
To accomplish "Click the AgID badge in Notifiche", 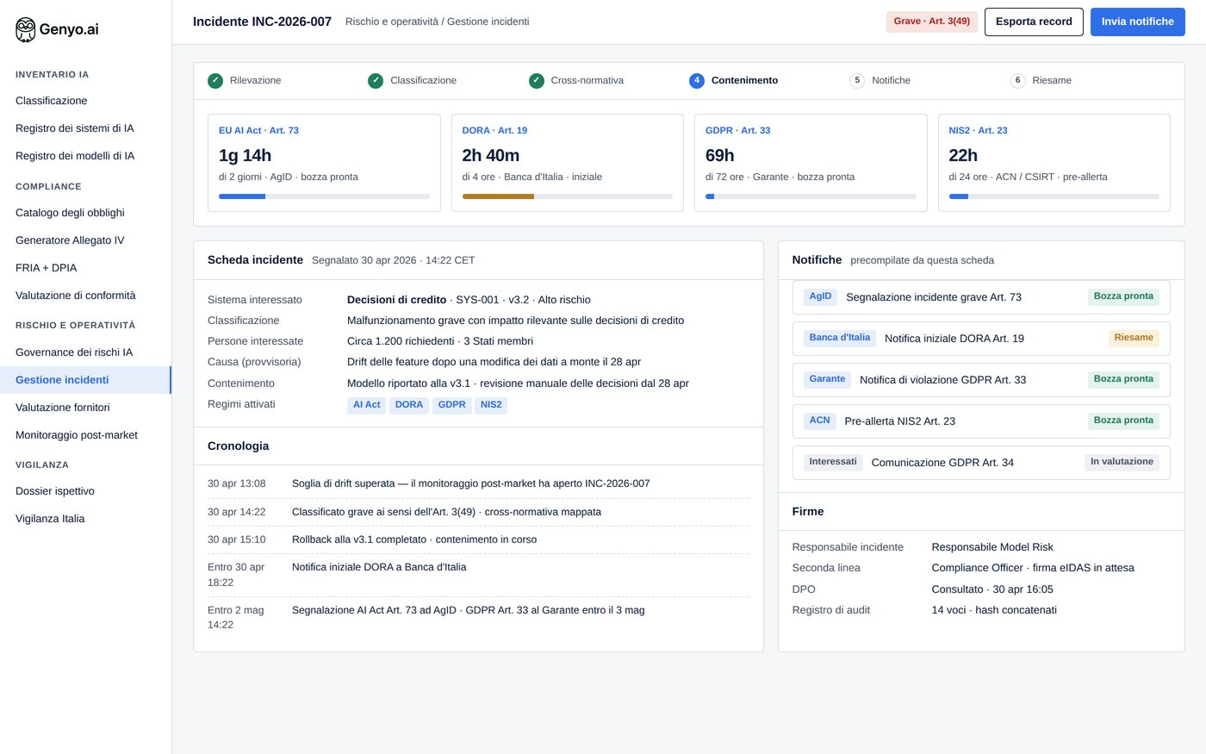I will [x=820, y=296].
